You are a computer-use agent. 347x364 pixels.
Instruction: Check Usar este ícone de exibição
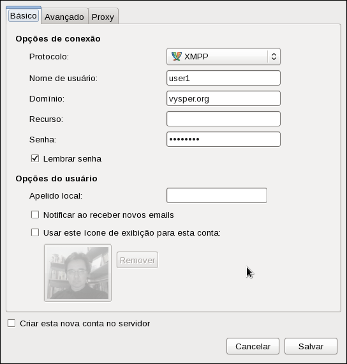35,232
